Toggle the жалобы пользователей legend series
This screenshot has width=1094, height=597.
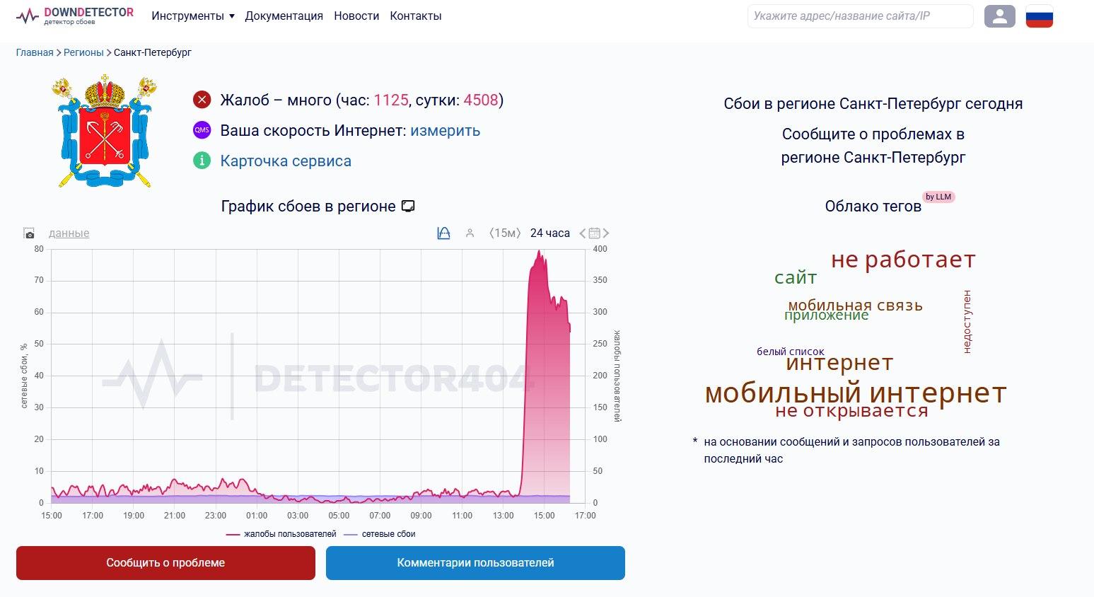point(281,534)
